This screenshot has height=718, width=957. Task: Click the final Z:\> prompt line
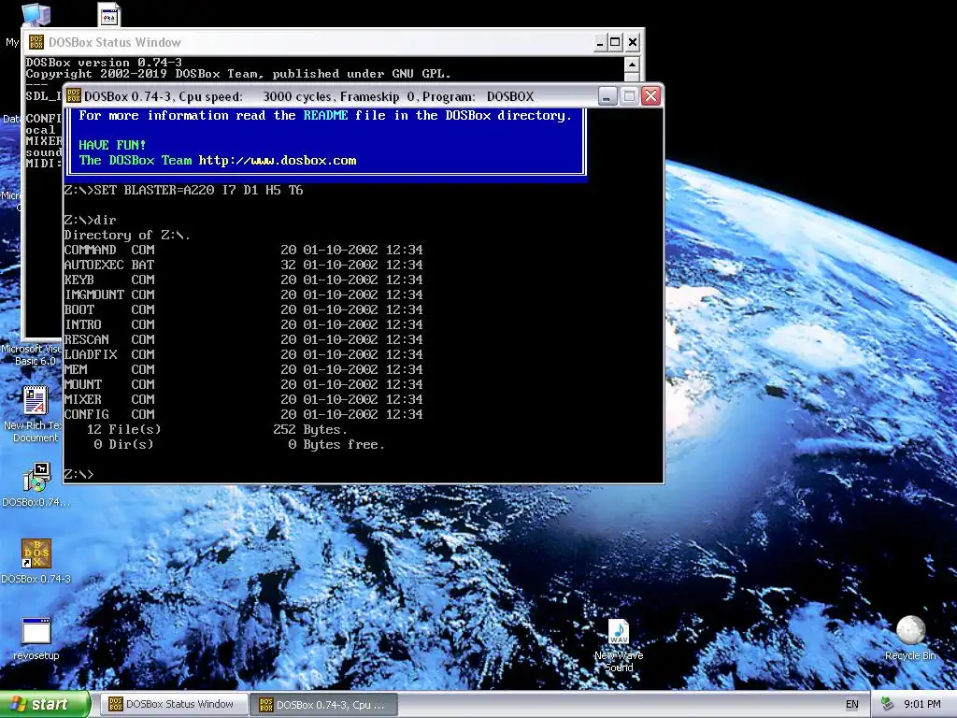click(x=79, y=474)
